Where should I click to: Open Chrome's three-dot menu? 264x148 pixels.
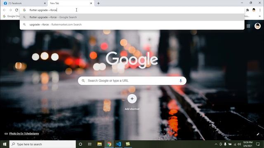tap(260, 10)
